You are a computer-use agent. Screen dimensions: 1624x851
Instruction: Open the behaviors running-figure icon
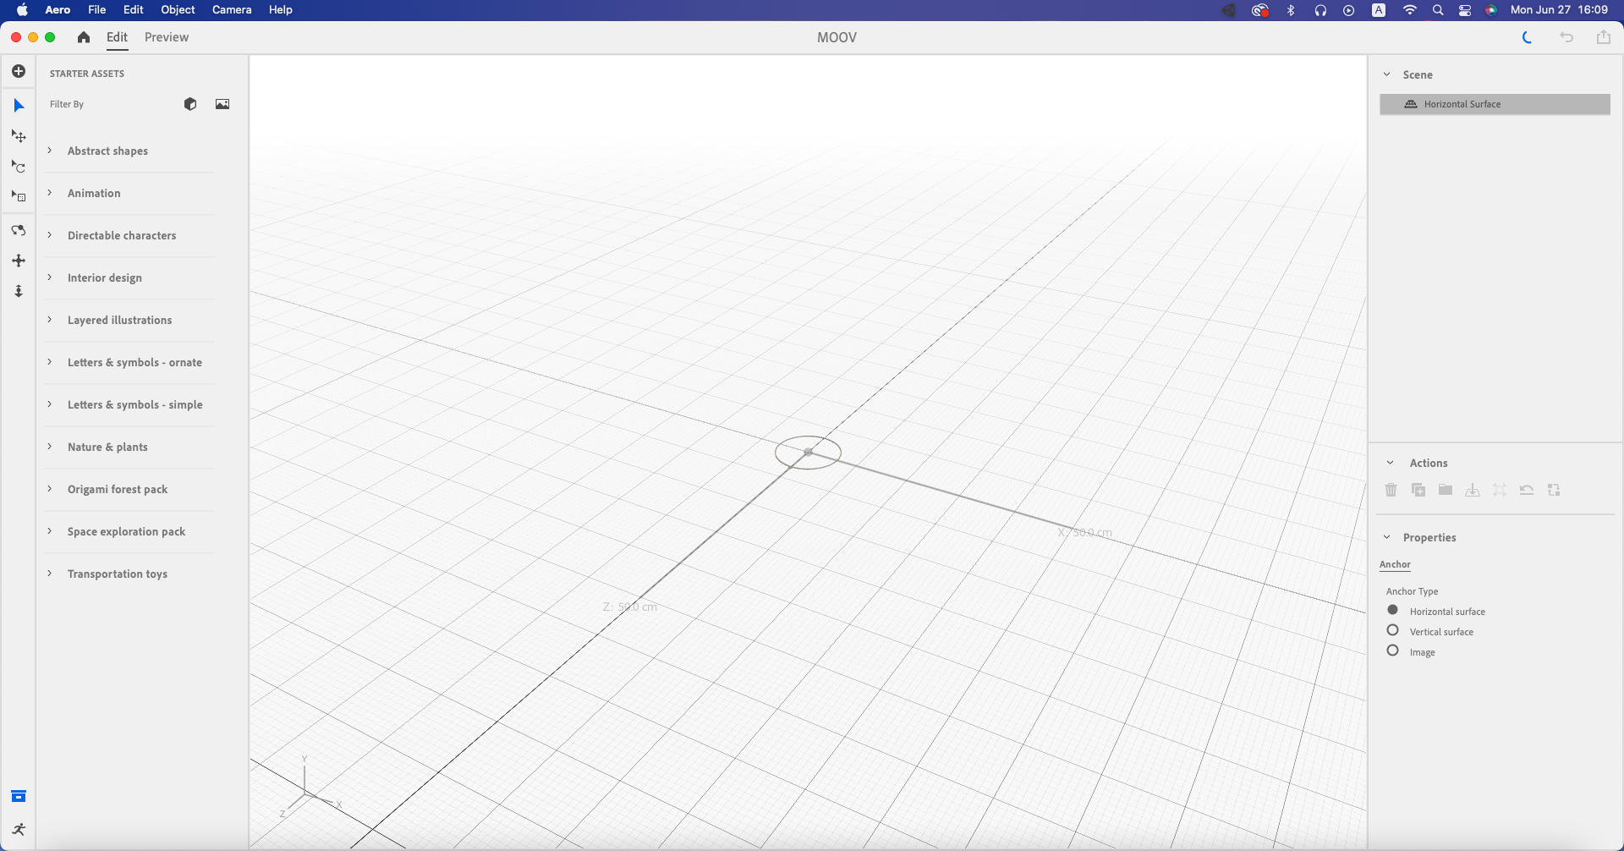coord(19,829)
